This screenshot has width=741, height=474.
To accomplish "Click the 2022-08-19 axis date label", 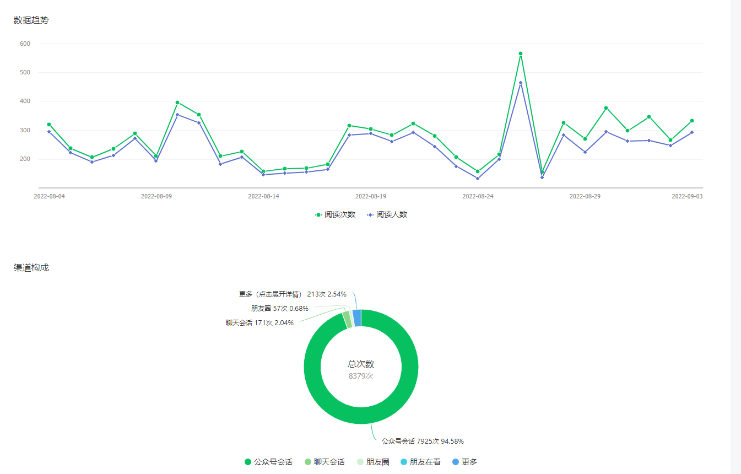I will point(371,196).
